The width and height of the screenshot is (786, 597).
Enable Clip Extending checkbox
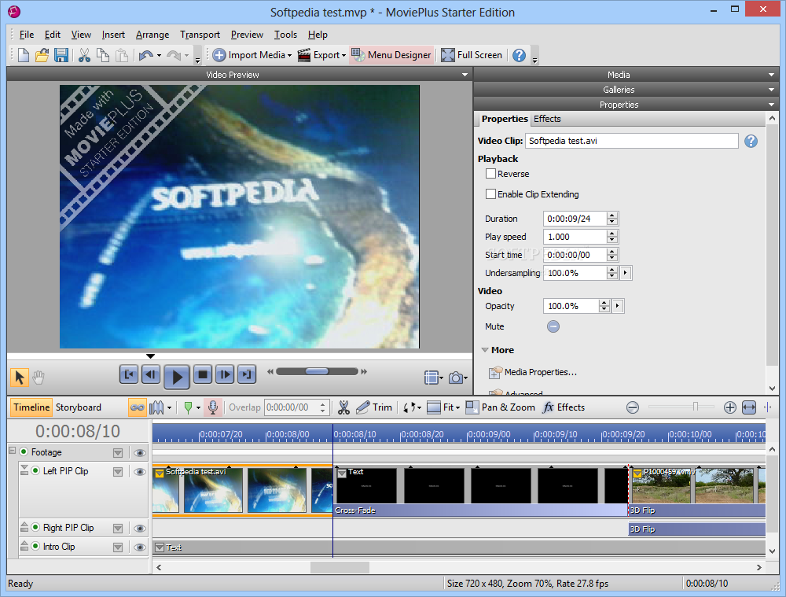click(x=490, y=193)
